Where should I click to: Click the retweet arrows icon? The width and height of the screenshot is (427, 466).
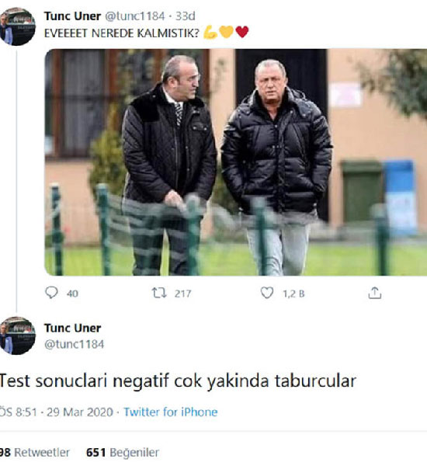point(159,293)
